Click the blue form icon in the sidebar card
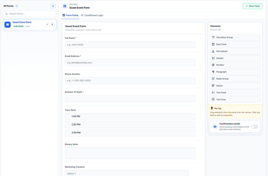268x176 pixels. (8, 25)
